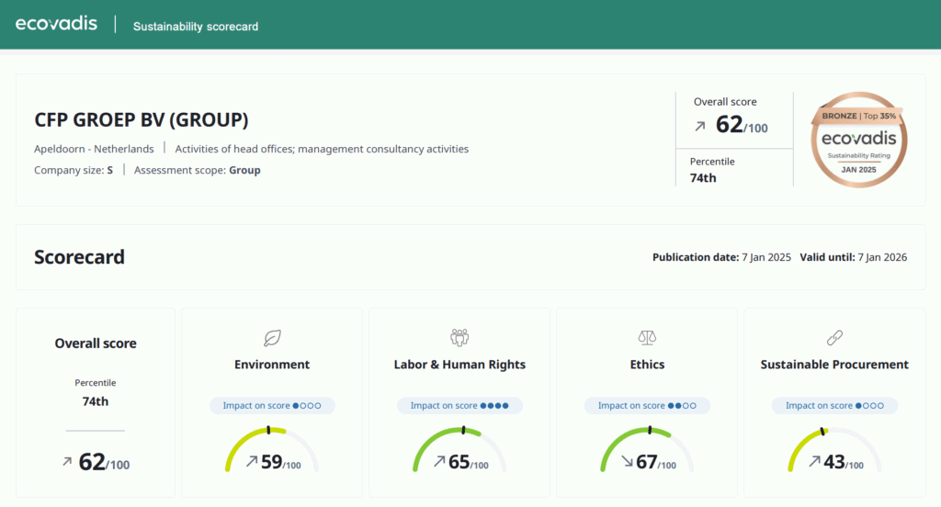Click the Environment score gauge arc
941x507 pixels.
pyautogui.click(x=272, y=449)
